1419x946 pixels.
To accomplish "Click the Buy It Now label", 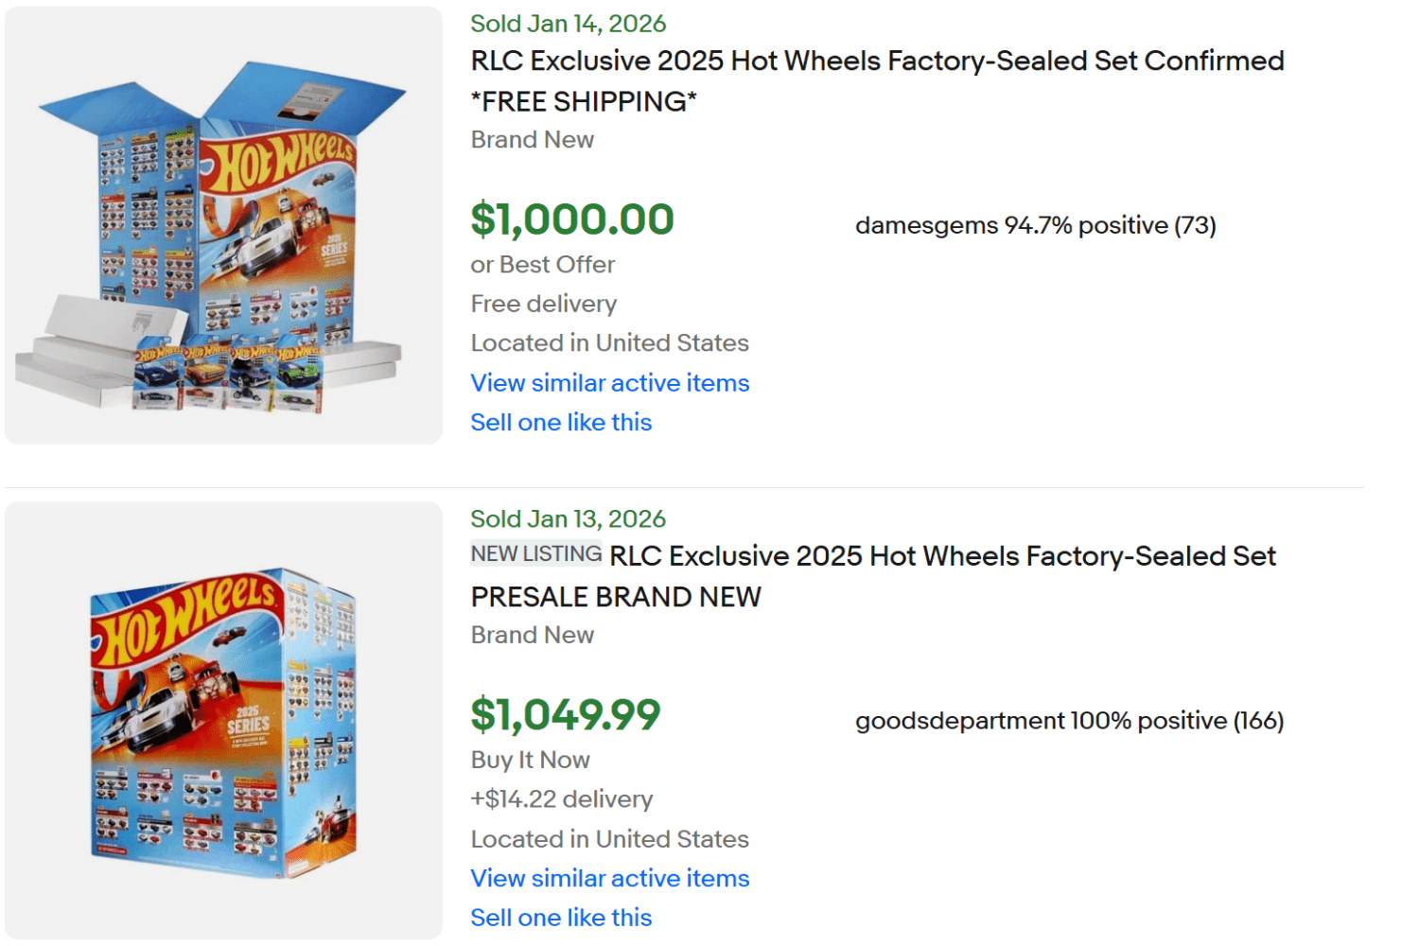I will [x=529, y=760].
